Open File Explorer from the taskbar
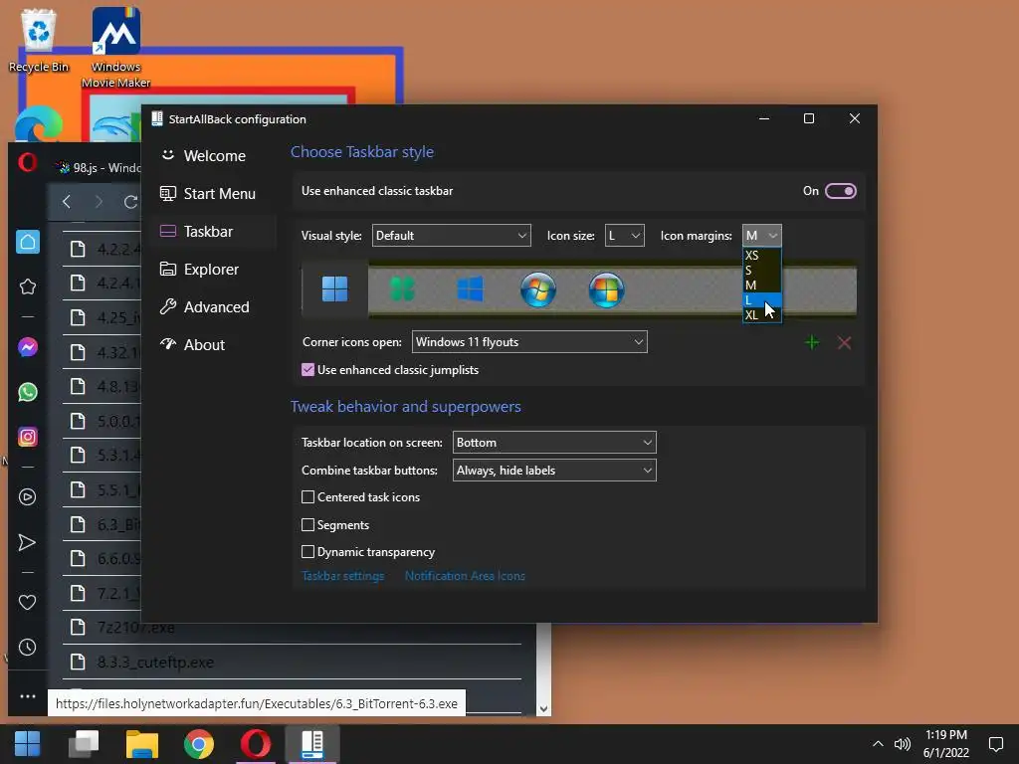 coord(141,744)
